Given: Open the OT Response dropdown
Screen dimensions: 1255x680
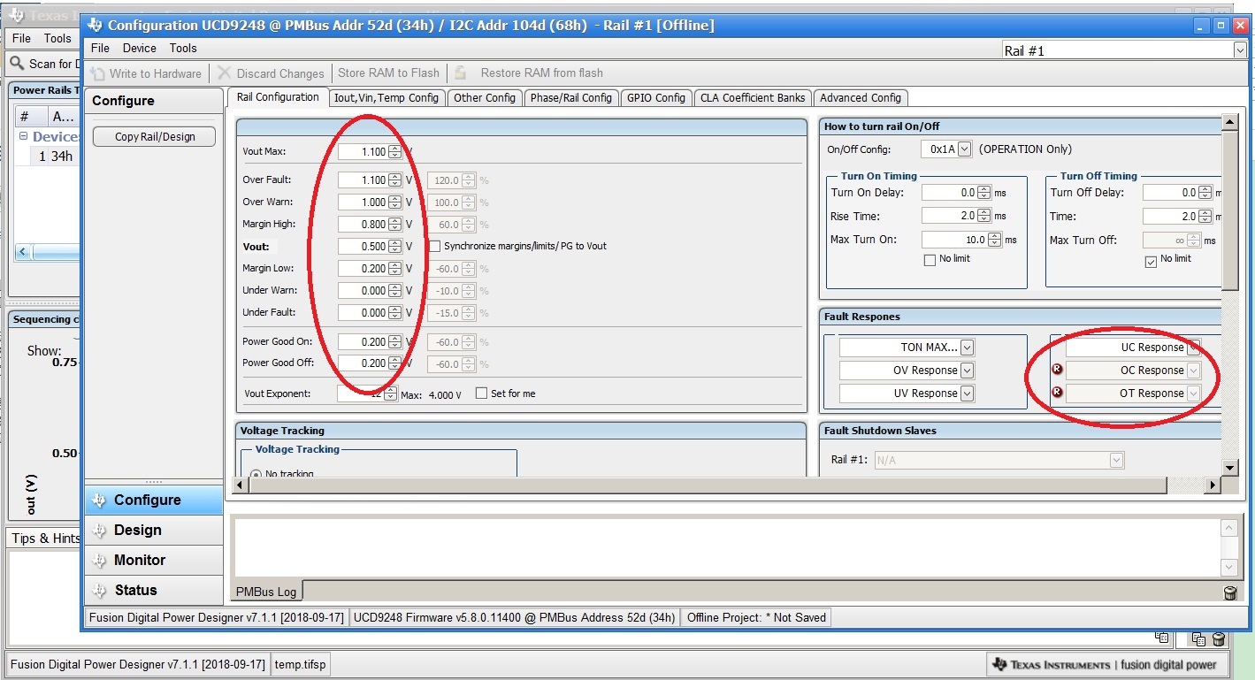Looking at the screenshot, I should coord(1194,393).
